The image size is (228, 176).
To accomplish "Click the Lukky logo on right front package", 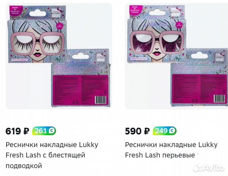I will (175, 12).
